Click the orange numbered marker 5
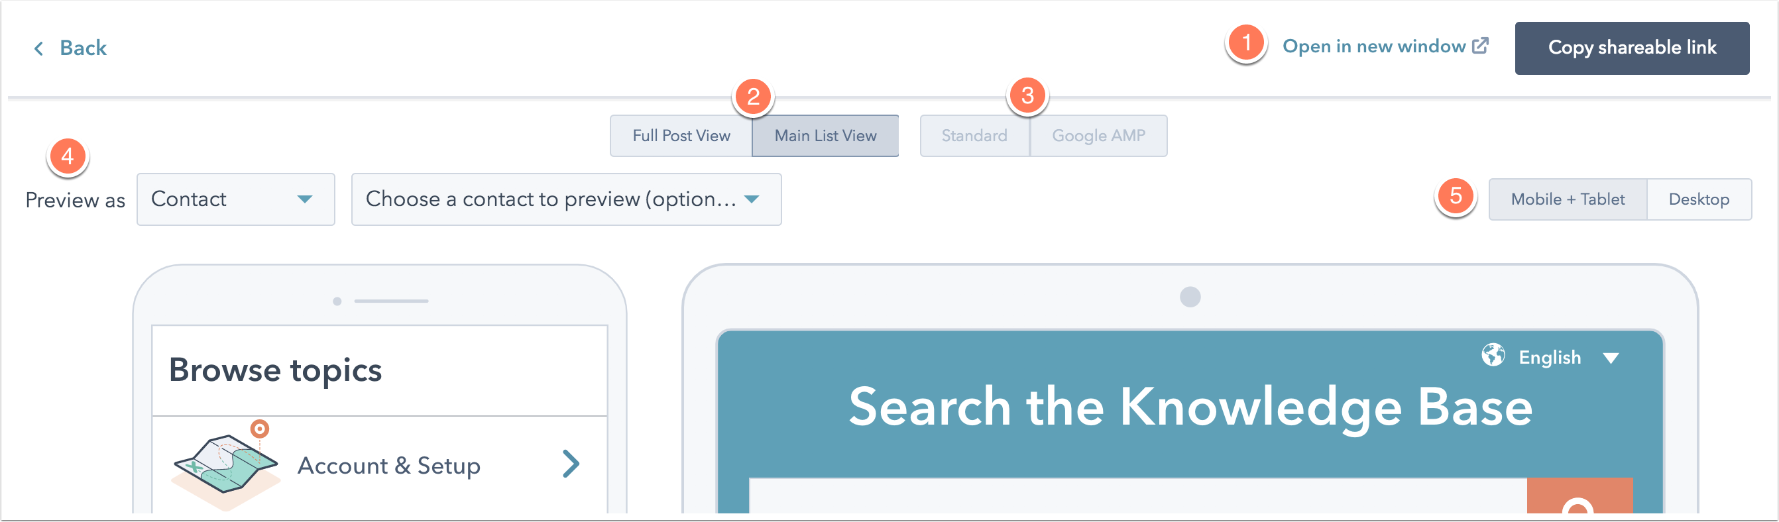1779x522 pixels. 1456,197
